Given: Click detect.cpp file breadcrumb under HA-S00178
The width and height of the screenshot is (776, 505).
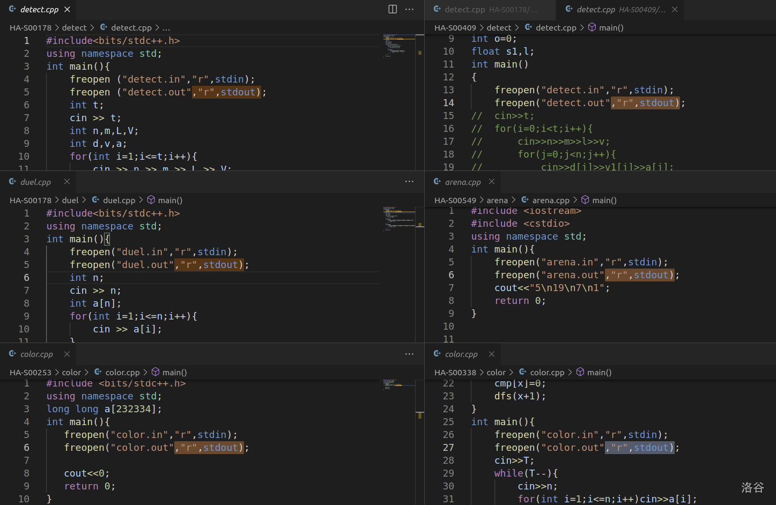Looking at the screenshot, I should (x=125, y=28).
